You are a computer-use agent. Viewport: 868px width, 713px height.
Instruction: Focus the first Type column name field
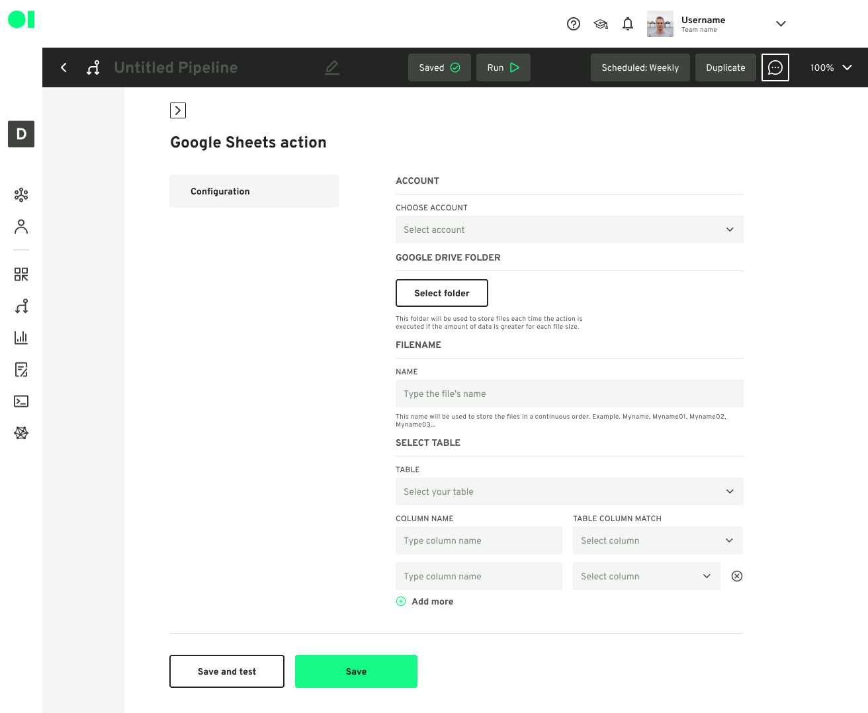point(479,540)
